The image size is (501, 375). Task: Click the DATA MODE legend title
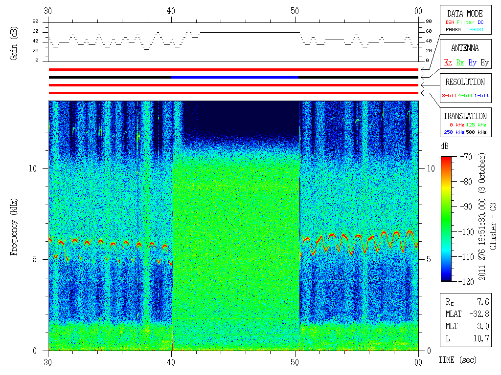[x=465, y=14]
